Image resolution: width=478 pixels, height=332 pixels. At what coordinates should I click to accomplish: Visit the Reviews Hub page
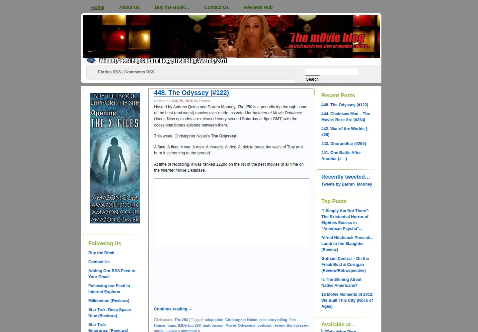point(258,7)
